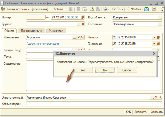Click the Записать save button

pyautogui.click(x=140, y=112)
